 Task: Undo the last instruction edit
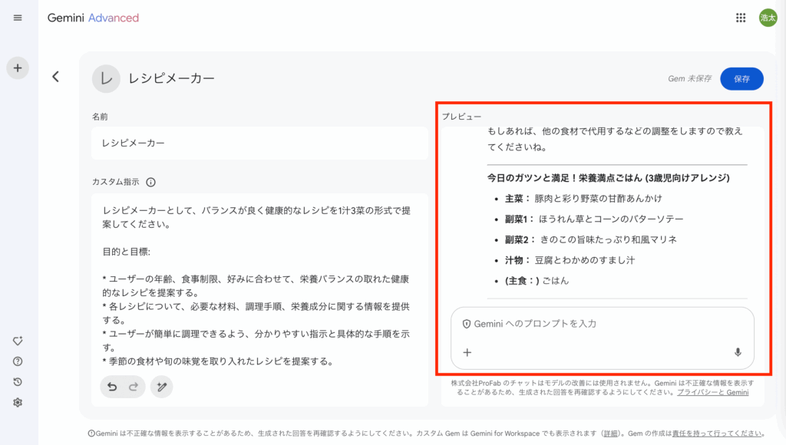(x=112, y=387)
